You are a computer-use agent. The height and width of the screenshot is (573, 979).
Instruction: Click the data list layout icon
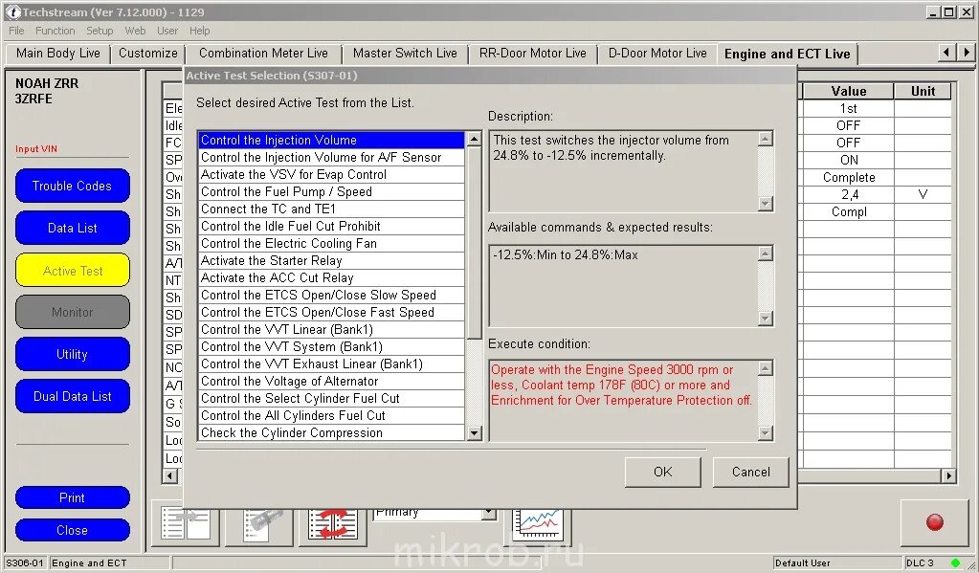coord(186,523)
